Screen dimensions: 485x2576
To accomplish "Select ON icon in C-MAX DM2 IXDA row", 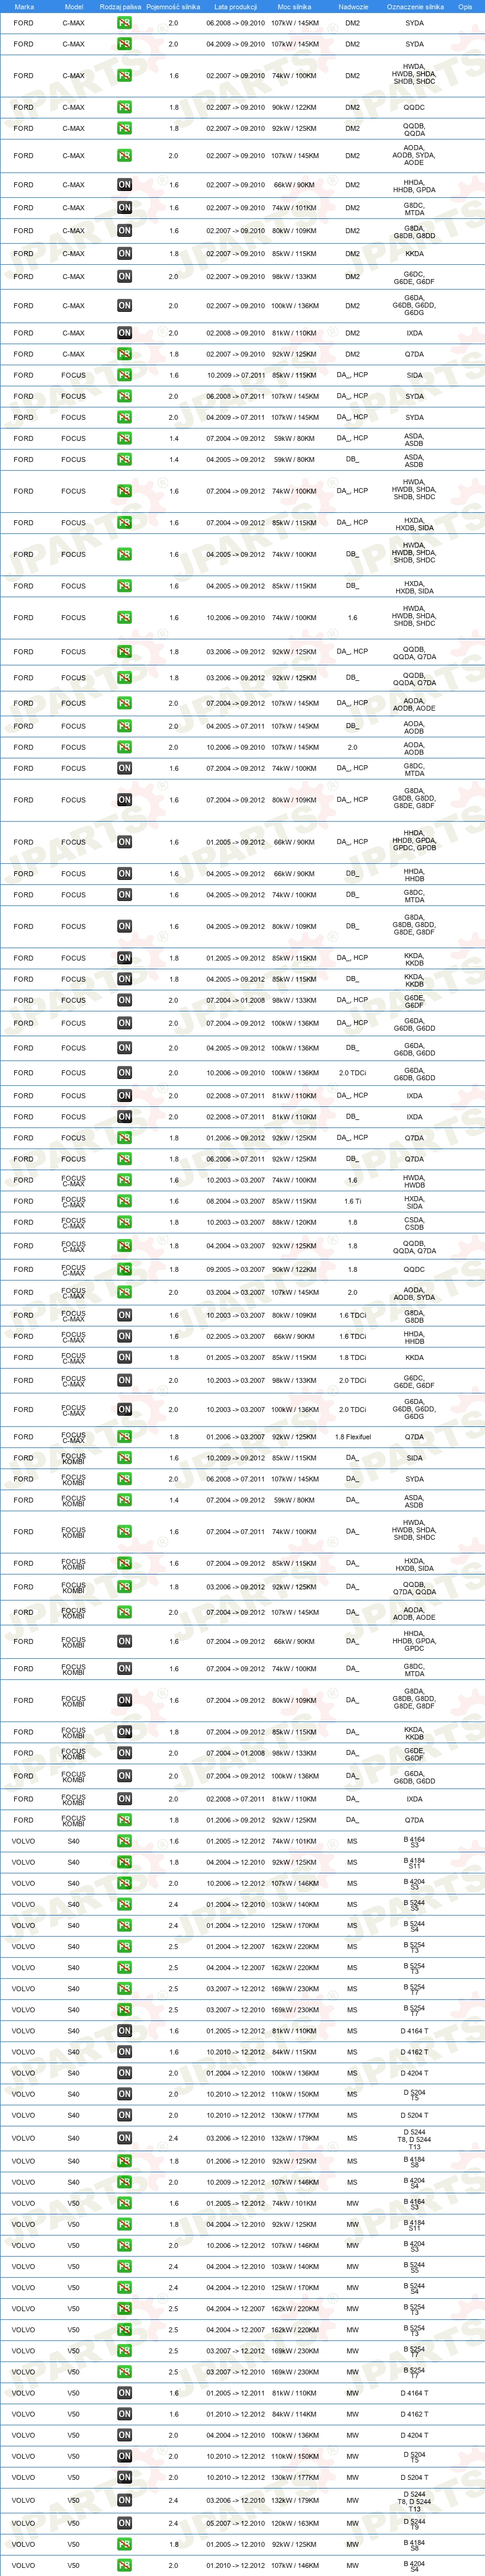I will tap(124, 333).
